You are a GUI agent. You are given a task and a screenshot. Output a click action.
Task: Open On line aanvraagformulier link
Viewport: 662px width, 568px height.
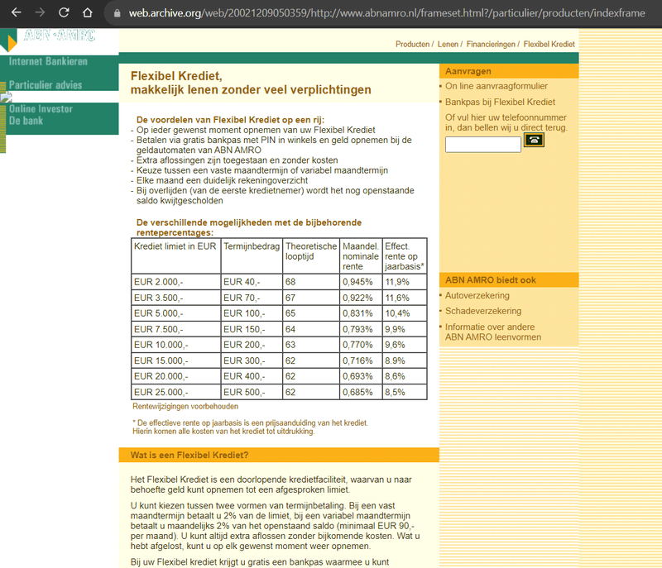click(496, 86)
